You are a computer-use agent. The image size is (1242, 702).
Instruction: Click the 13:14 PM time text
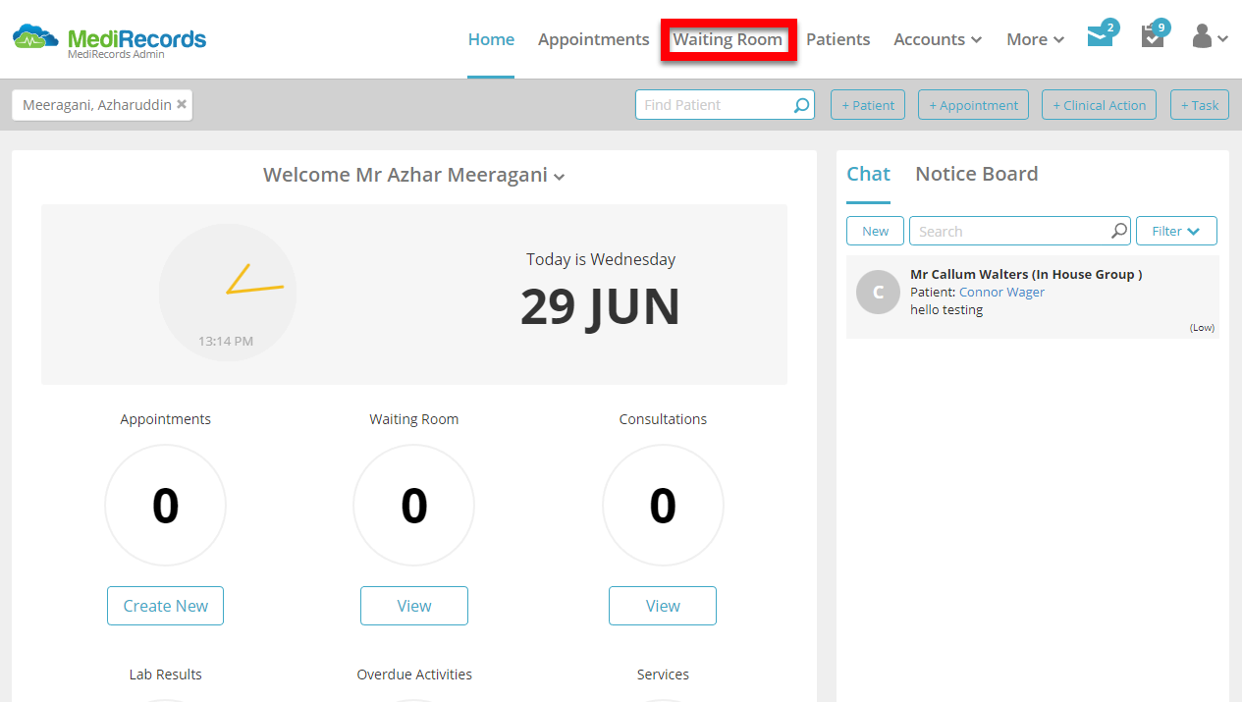226,342
